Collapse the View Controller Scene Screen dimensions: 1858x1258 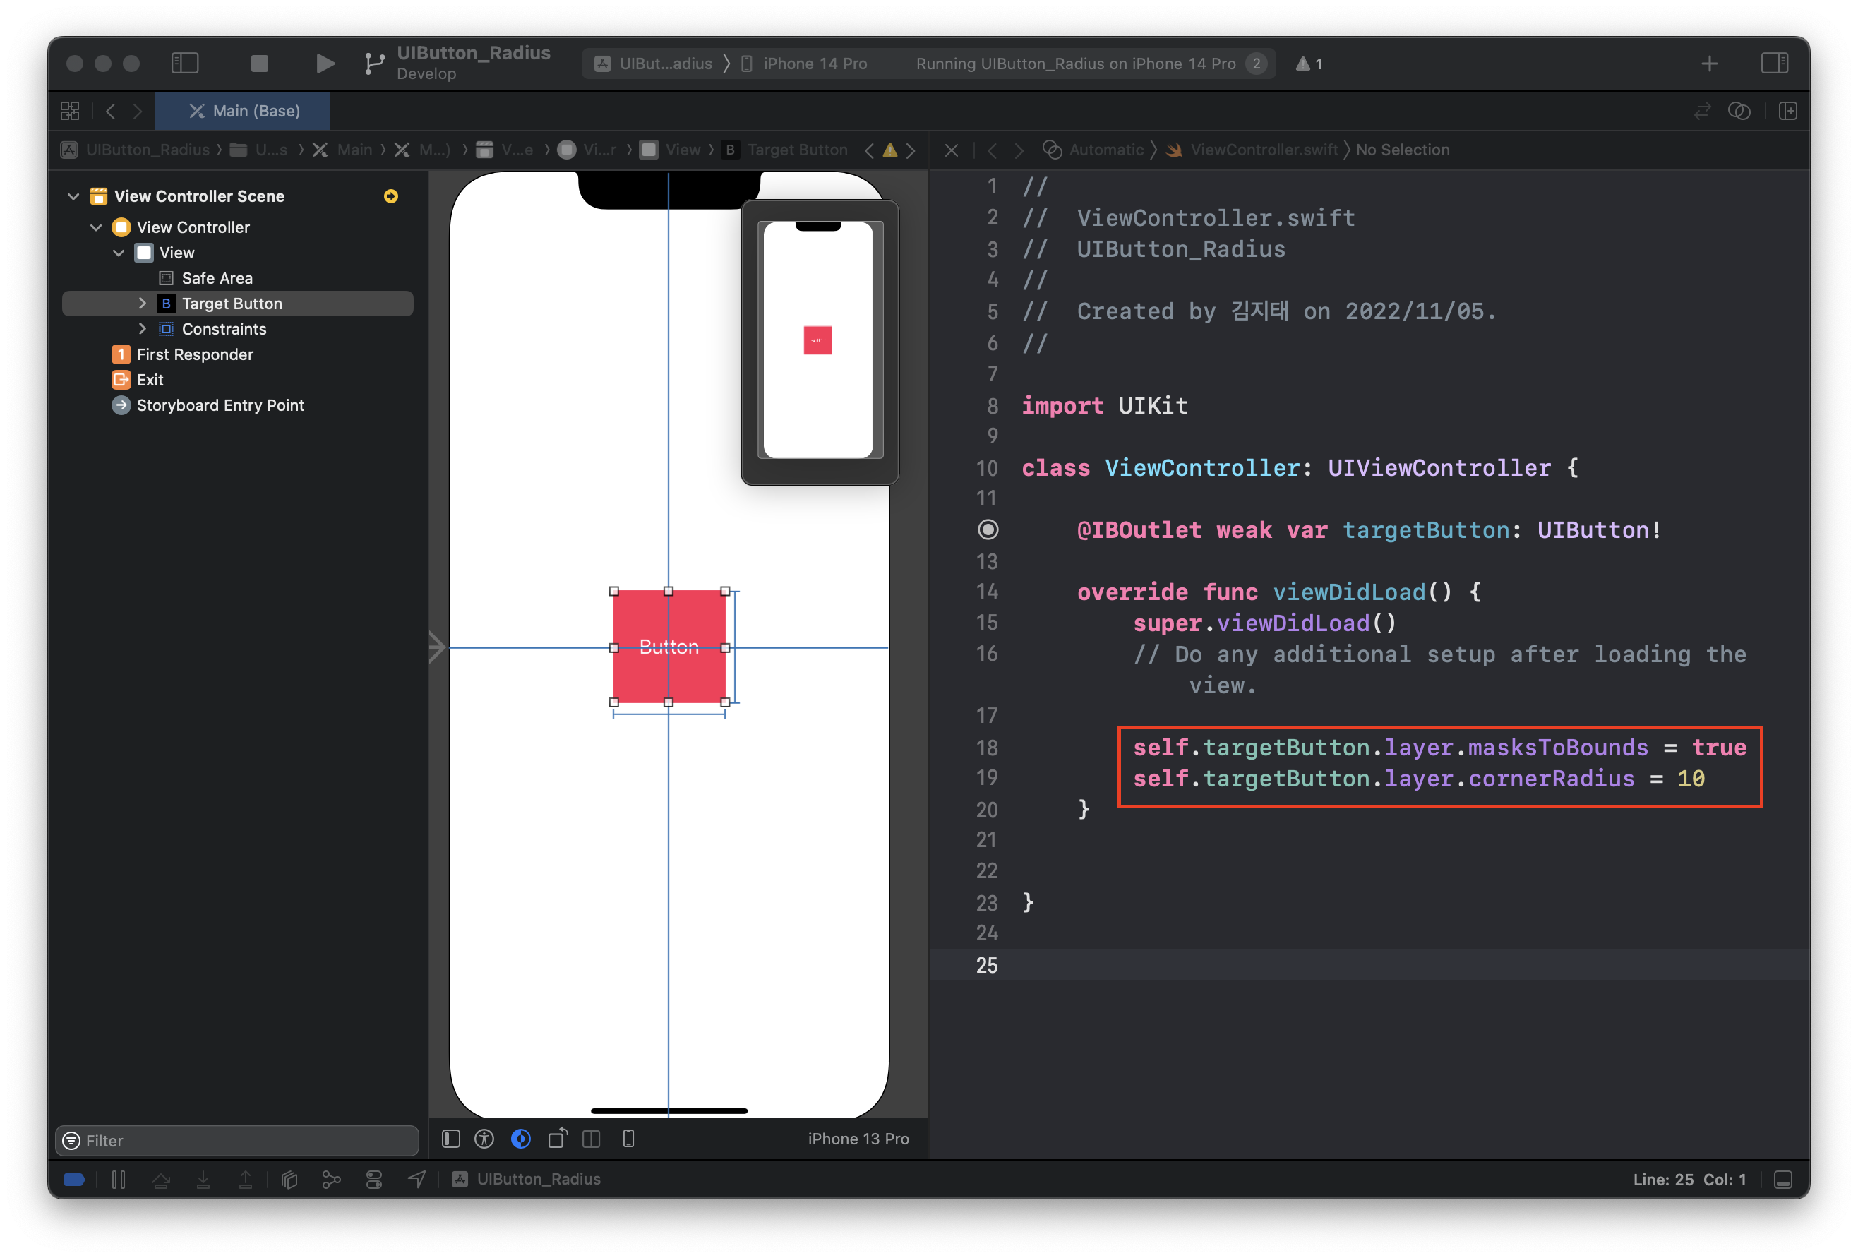coord(73,197)
